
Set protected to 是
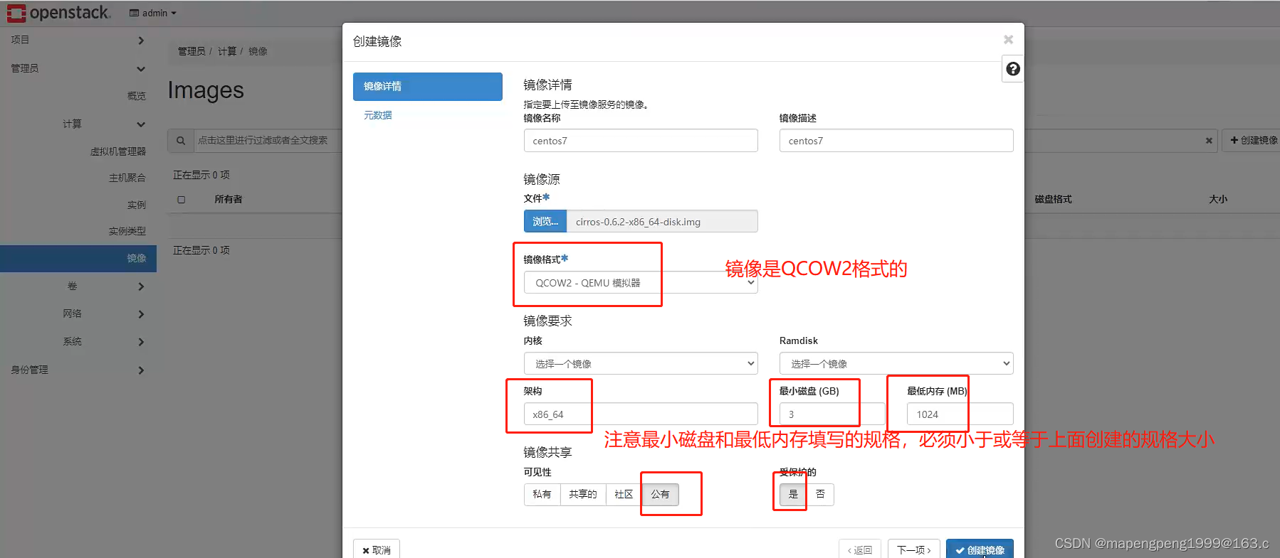(793, 494)
